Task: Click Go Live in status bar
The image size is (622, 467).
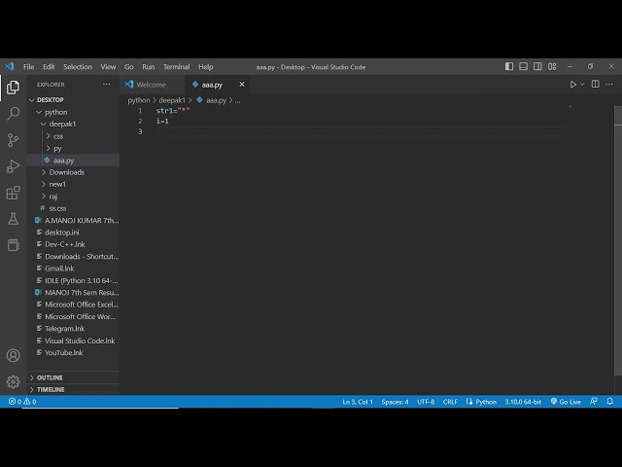Action: [566, 402]
